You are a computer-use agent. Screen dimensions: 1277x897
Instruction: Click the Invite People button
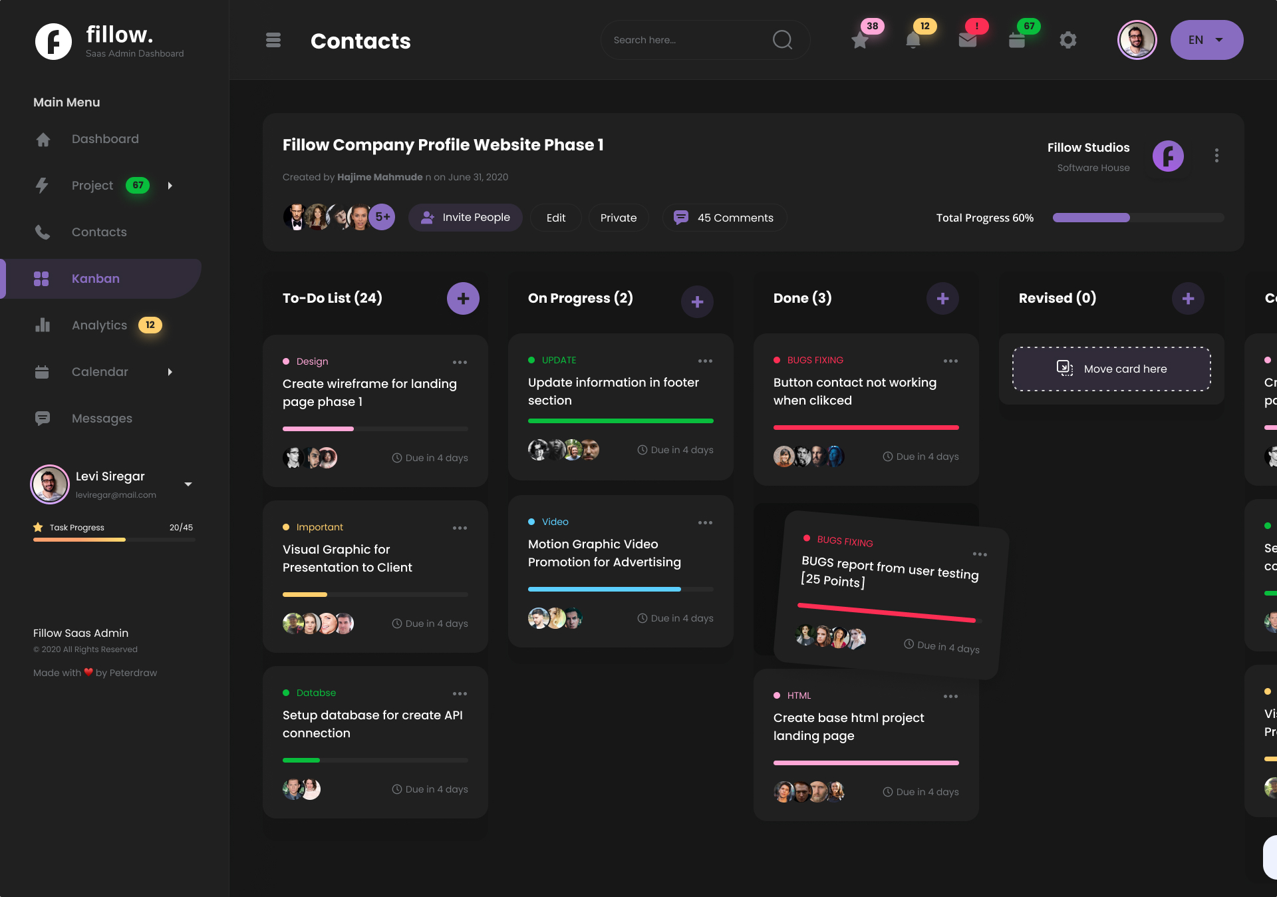[466, 218]
